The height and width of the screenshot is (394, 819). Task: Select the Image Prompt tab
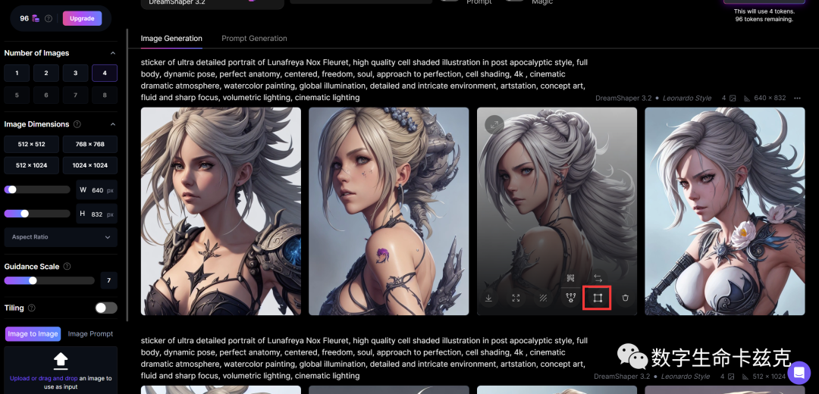[90, 334]
